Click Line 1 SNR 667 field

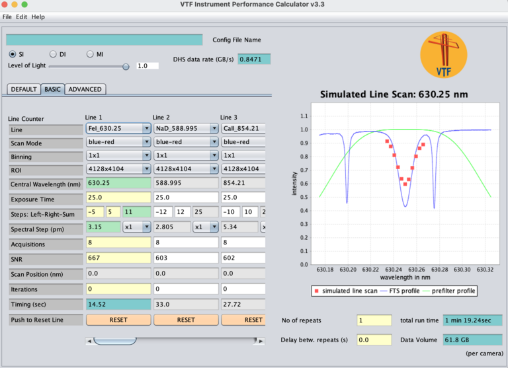118,258
